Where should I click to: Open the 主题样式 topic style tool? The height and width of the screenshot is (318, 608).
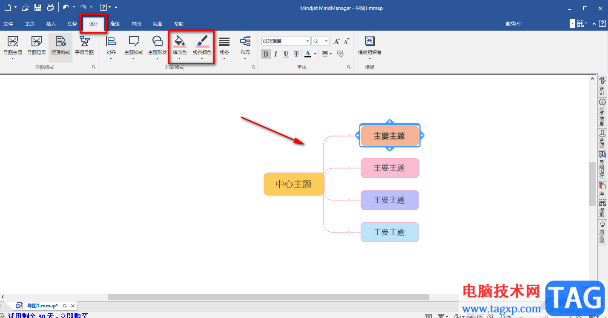point(134,47)
